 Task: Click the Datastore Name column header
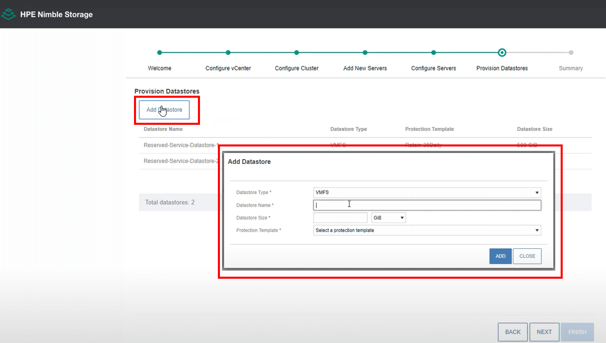coord(163,129)
